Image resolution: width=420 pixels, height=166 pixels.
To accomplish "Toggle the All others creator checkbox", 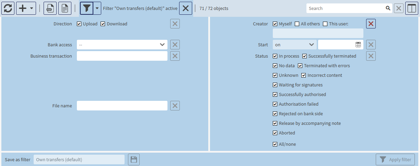I will pos(297,24).
